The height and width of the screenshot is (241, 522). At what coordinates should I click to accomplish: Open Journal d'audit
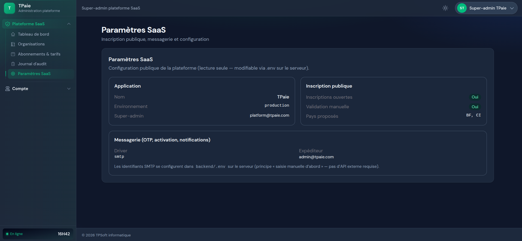pos(41,64)
